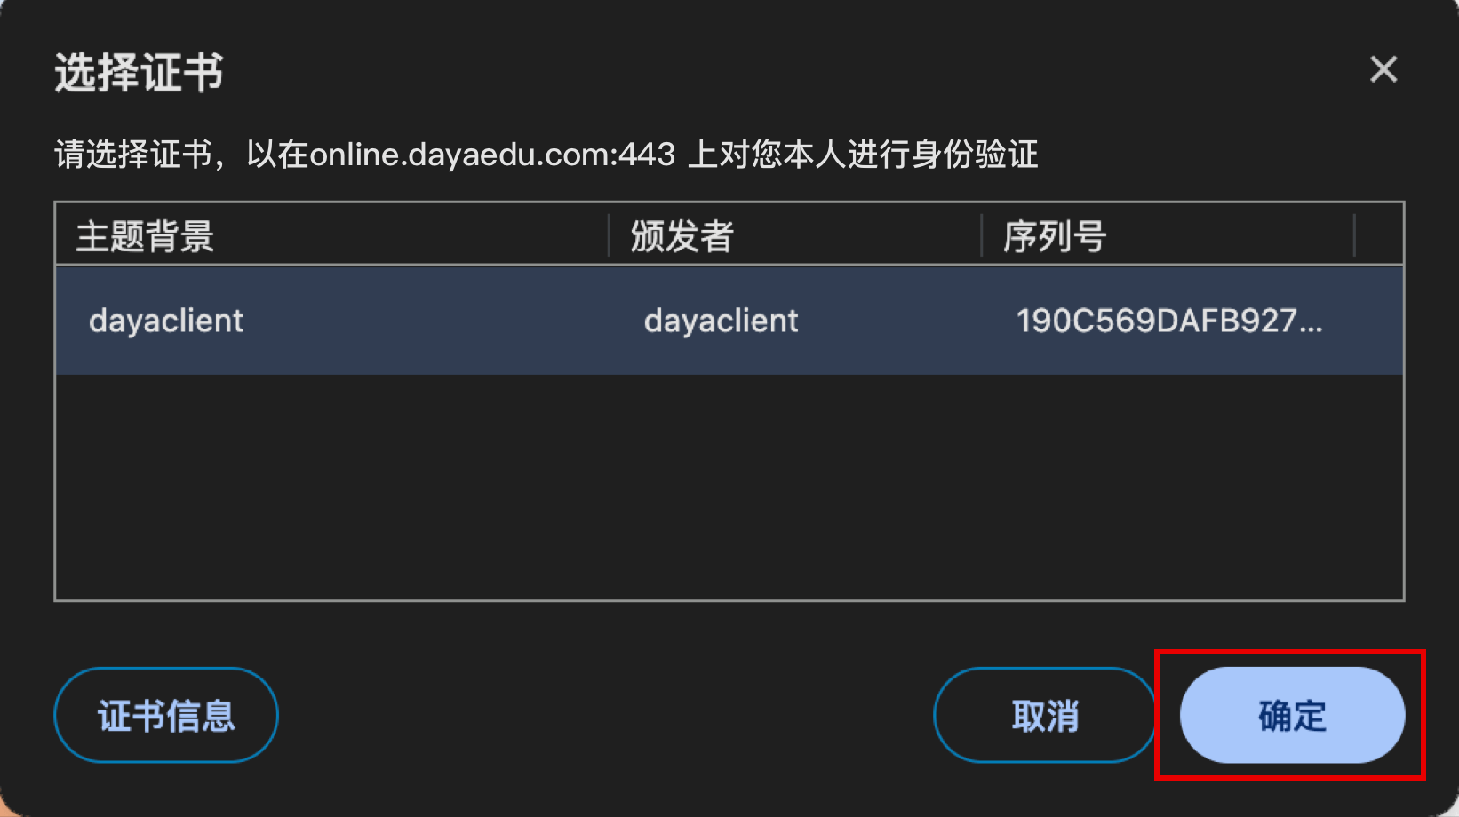Click the 请选择证书 instruction text
This screenshot has width=1459, height=817.
click(x=133, y=155)
